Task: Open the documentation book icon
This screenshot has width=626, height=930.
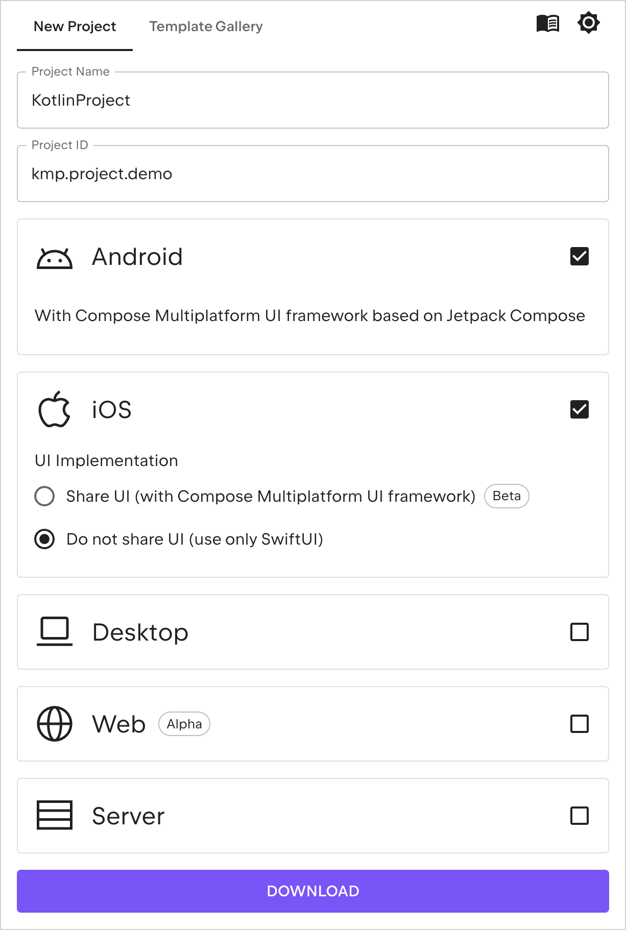Action: click(x=547, y=22)
